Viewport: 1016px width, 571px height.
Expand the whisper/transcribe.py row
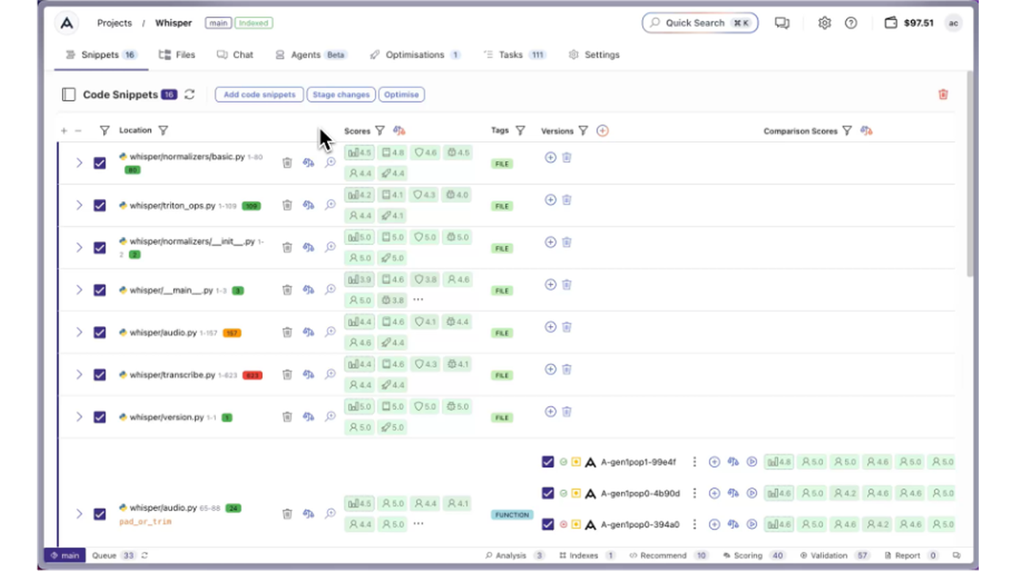[x=79, y=374]
